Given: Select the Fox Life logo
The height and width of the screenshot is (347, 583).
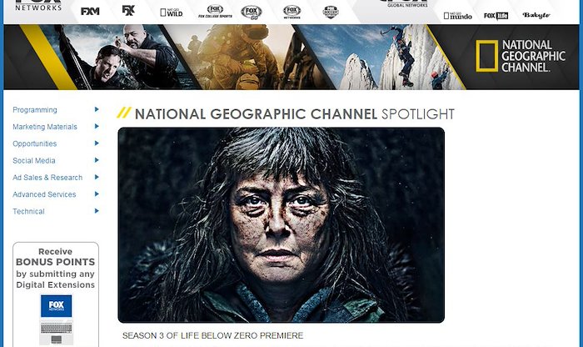Looking at the screenshot, I should pyautogui.click(x=496, y=16).
